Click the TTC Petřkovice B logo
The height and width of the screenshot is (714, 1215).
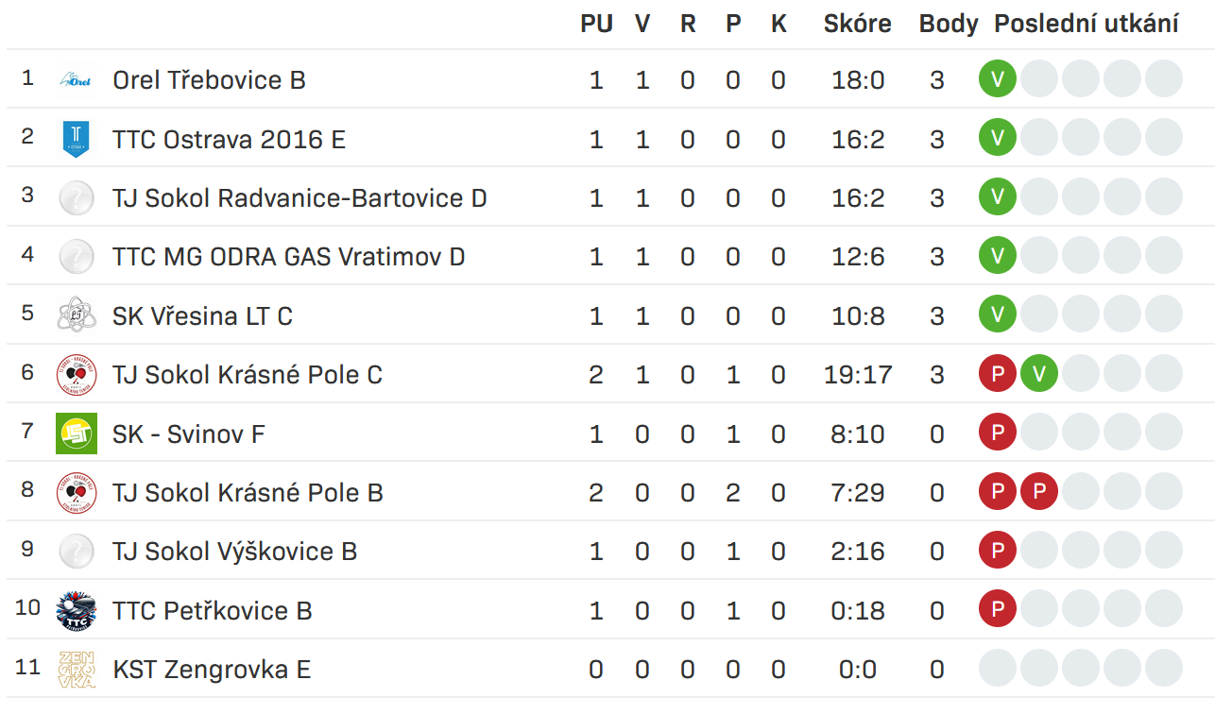point(76,610)
